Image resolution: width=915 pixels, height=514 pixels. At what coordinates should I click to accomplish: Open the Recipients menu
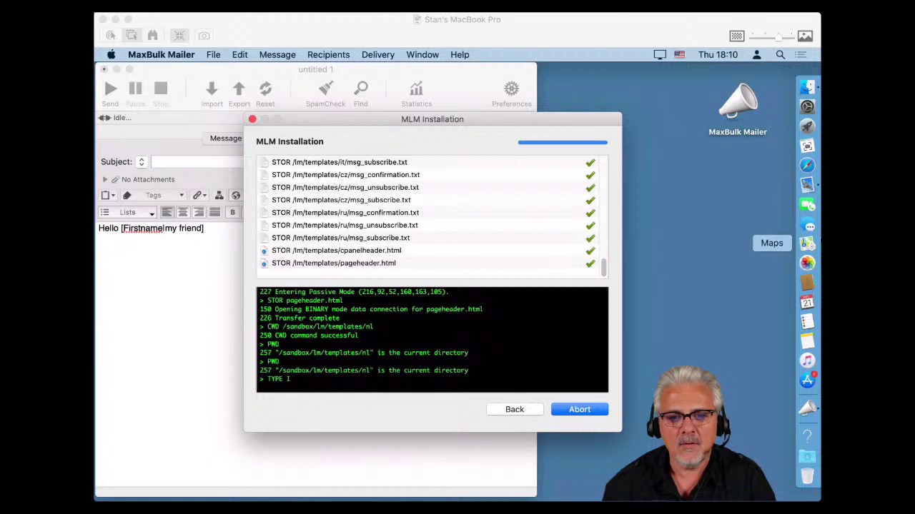pos(328,54)
